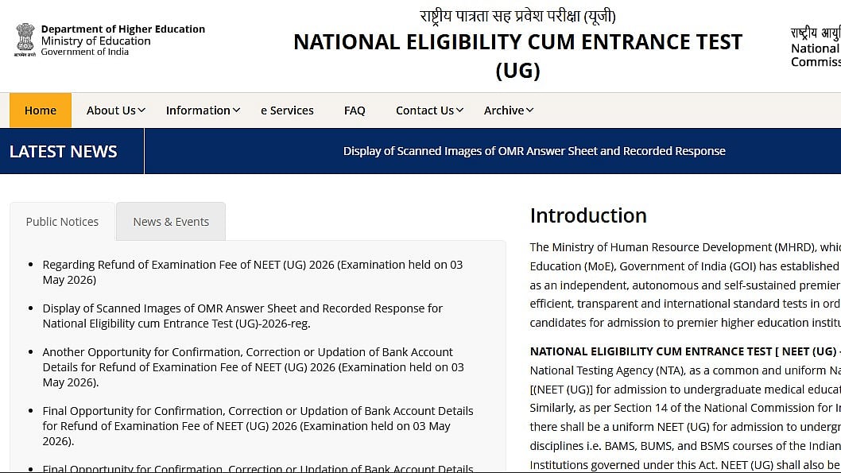Open the Final Opportunity notice ending 'May 2026).'

click(x=258, y=426)
